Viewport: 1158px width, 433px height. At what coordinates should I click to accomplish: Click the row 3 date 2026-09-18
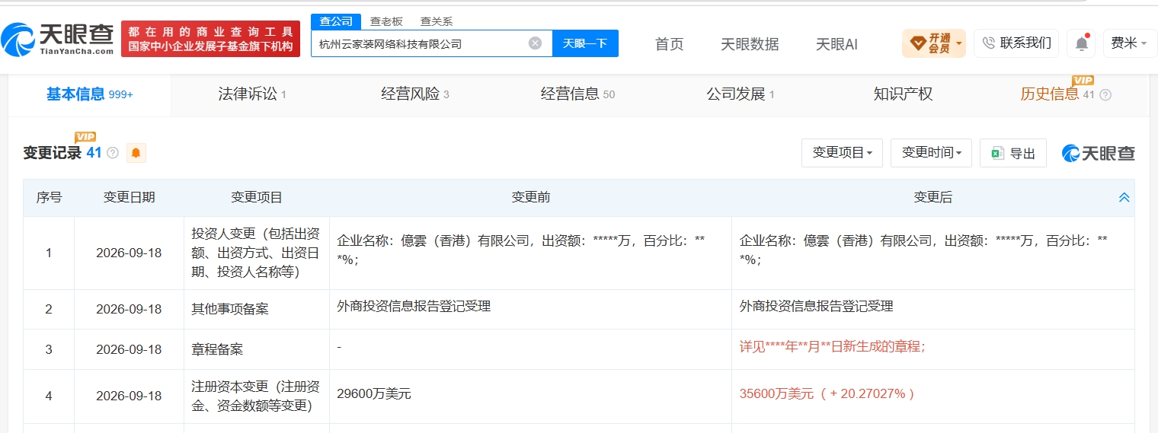(129, 349)
